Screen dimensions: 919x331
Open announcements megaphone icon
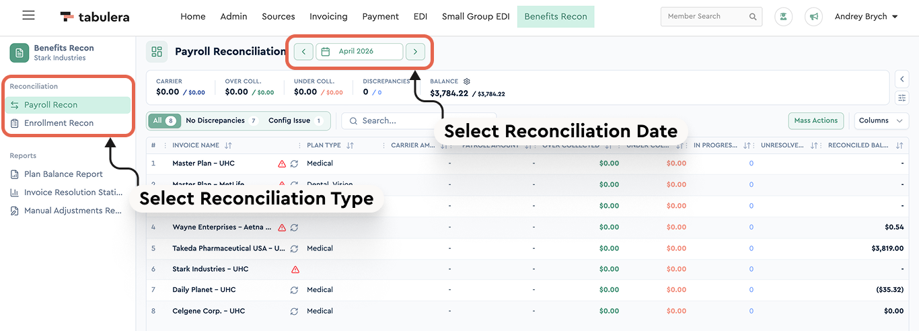pos(814,17)
